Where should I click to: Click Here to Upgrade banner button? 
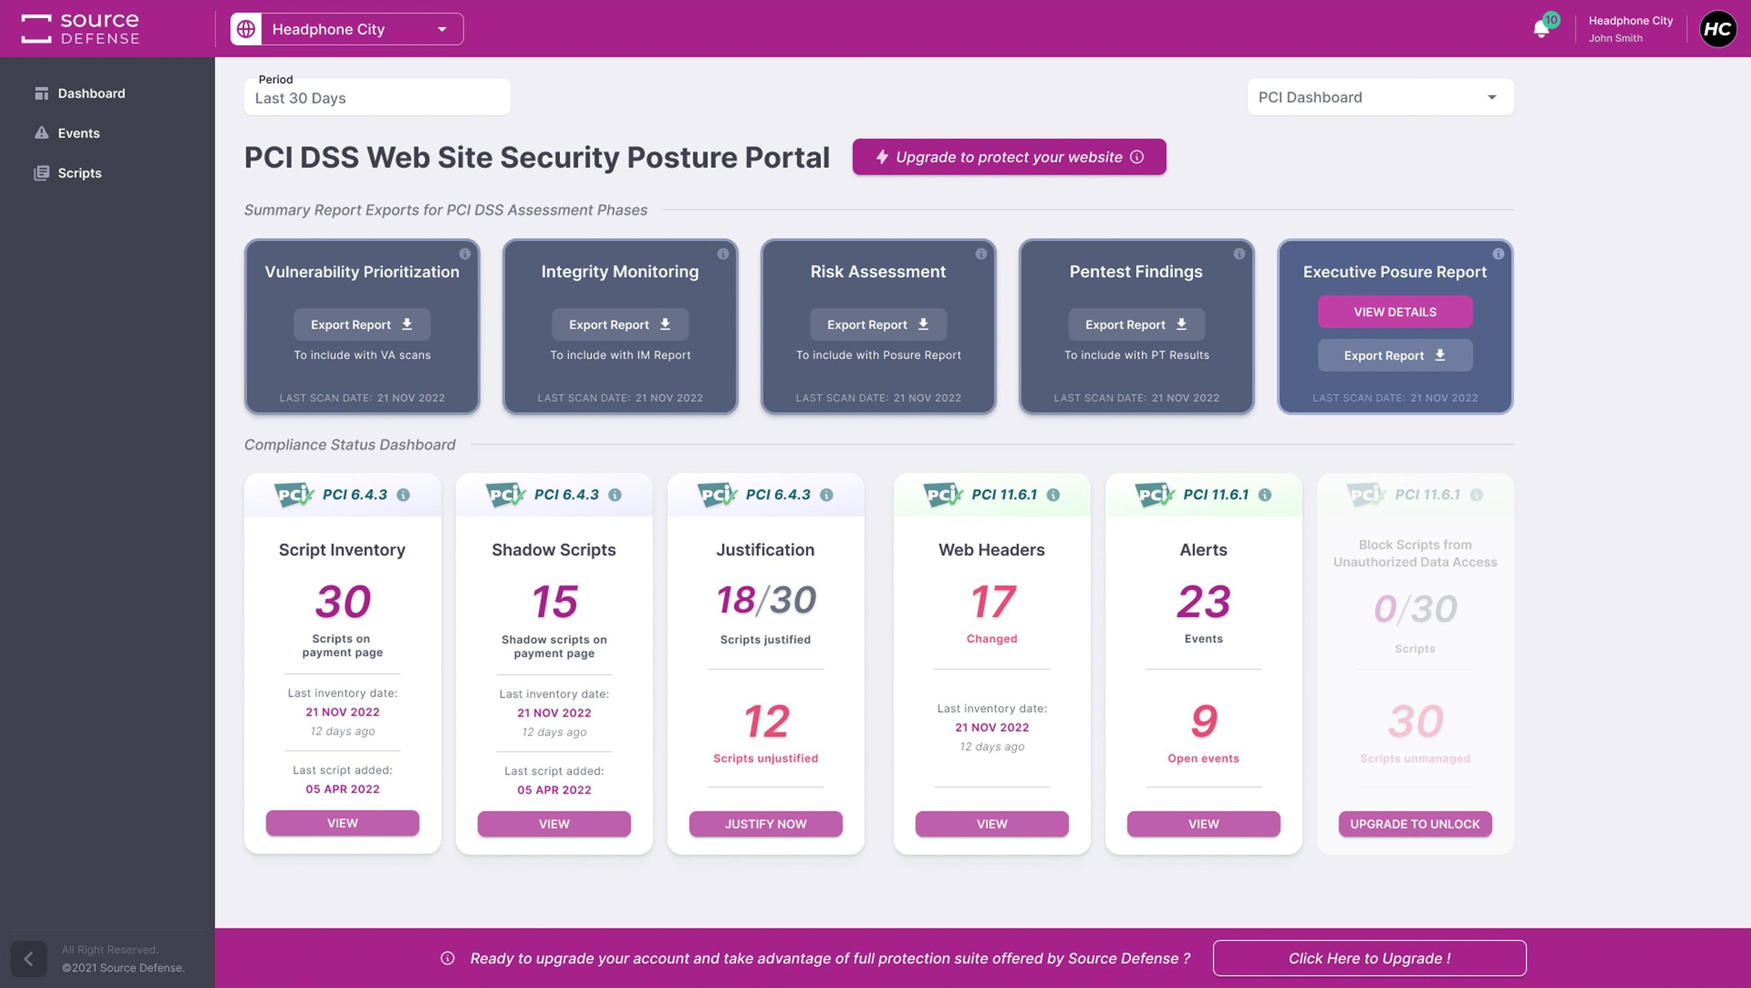point(1369,958)
